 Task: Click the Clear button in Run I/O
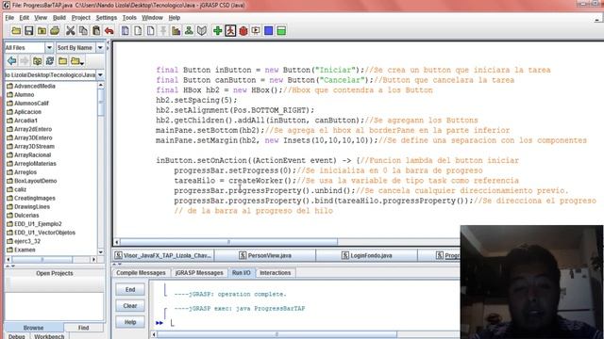[x=130, y=306]
